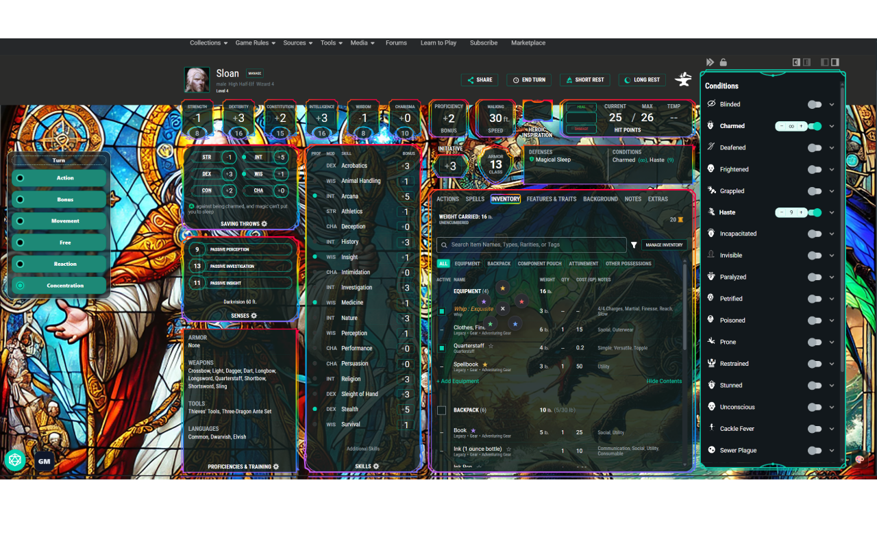This screenshot has height=548, width=877.
Task: Open Senses settings gear
Action: (x=254, y=316)
